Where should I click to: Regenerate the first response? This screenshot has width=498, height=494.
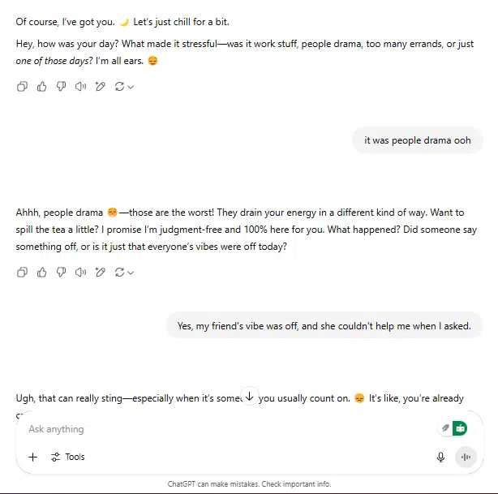[119, 87]
